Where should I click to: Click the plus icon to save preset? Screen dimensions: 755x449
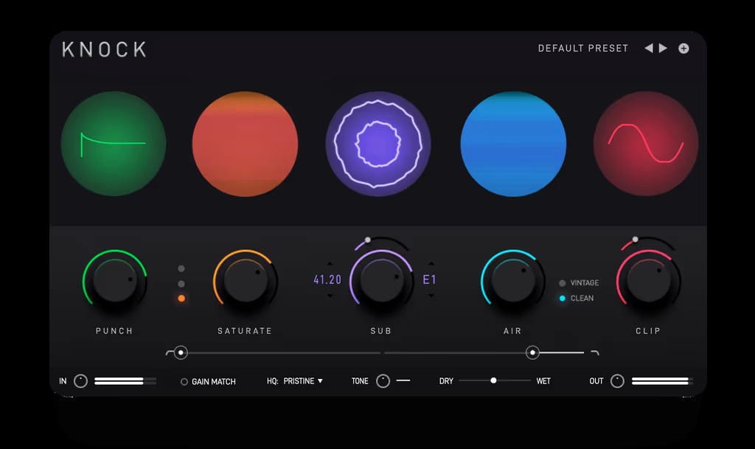683,48
